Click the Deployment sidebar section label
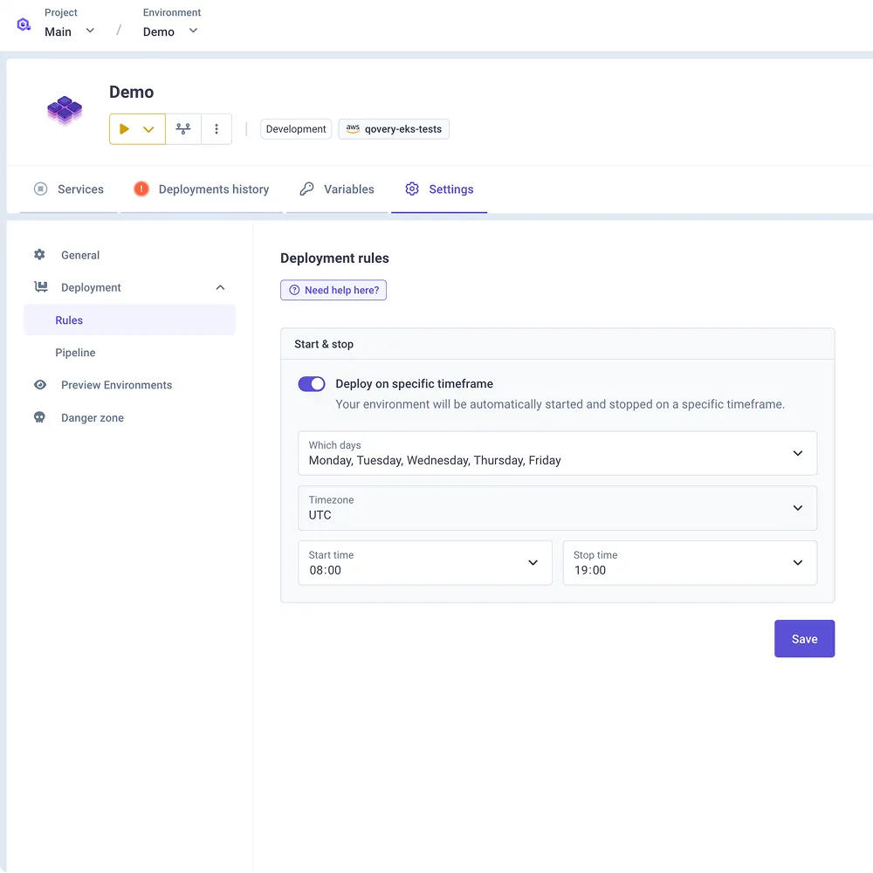The width and height of the screenshot is (873, 873). [91, 287]
